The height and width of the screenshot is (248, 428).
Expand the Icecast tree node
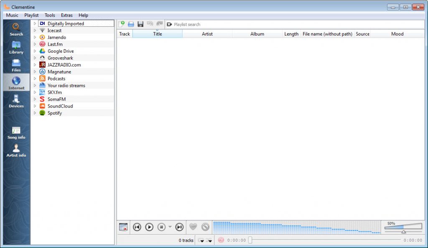click(x=35, y=30)
